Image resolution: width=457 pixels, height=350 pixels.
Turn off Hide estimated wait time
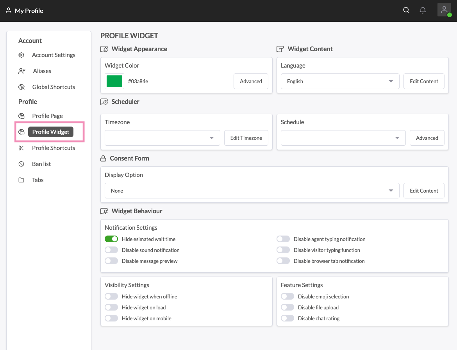coord(111,239)
